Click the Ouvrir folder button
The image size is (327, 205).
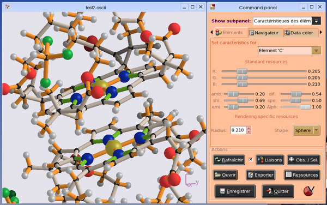[x=225, y=175]
